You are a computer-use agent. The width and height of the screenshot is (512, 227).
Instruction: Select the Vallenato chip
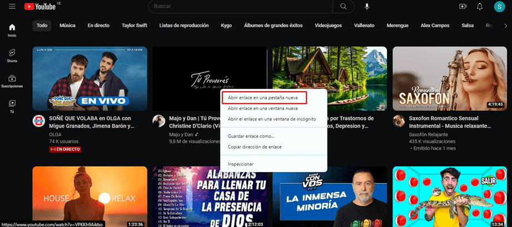tap(364, 26)
